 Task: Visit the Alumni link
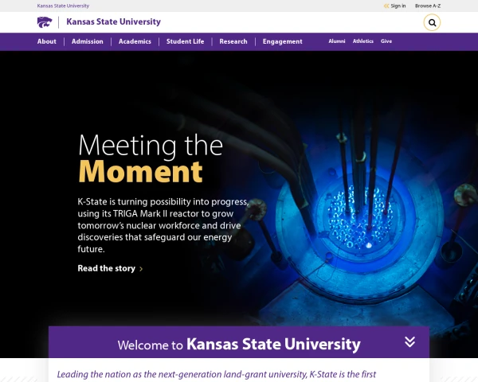tap(336, 41)
